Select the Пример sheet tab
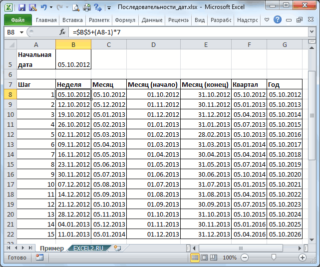Viewport: 320px width, 267px height. (x=52, y=248)
